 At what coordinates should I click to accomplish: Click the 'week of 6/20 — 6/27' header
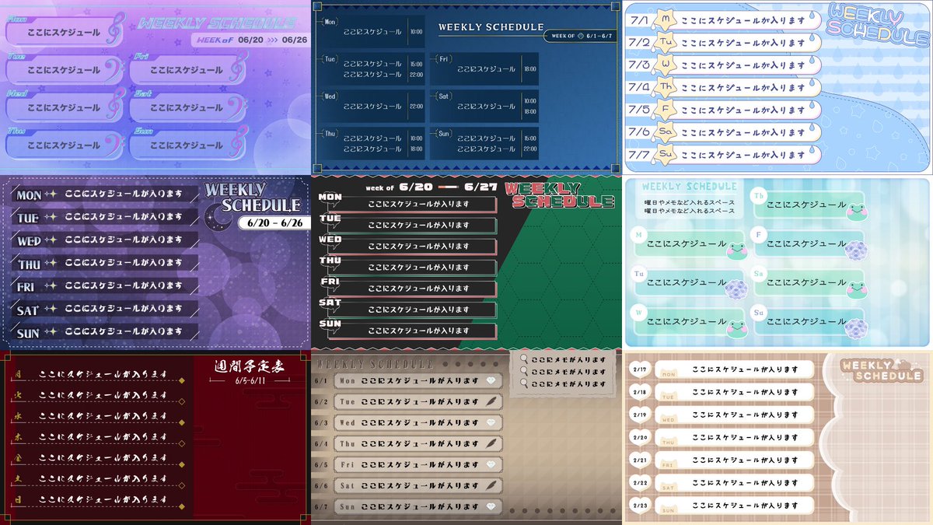[x=430, y=187]
